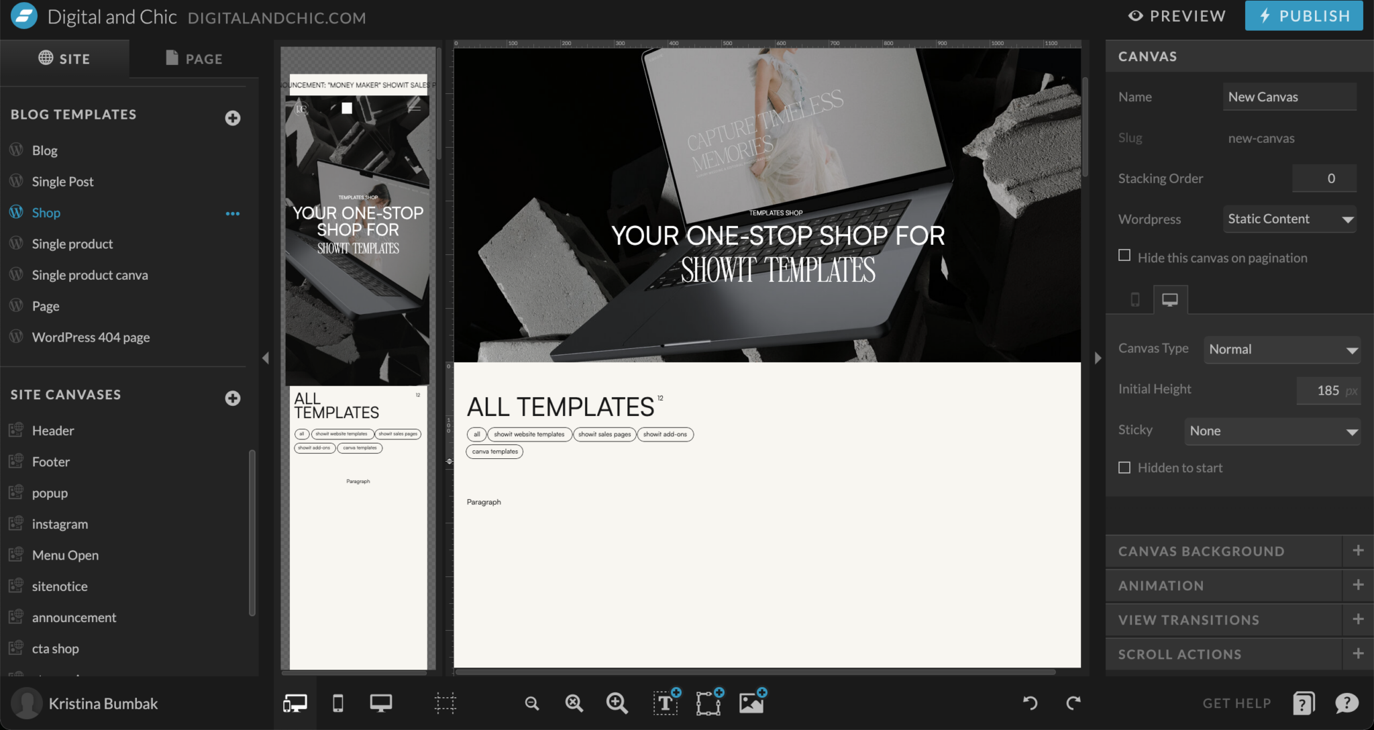Switch to mobile canvas settings tab
This screenshot has width=1374, height=730.
(x=1135, y=299)
